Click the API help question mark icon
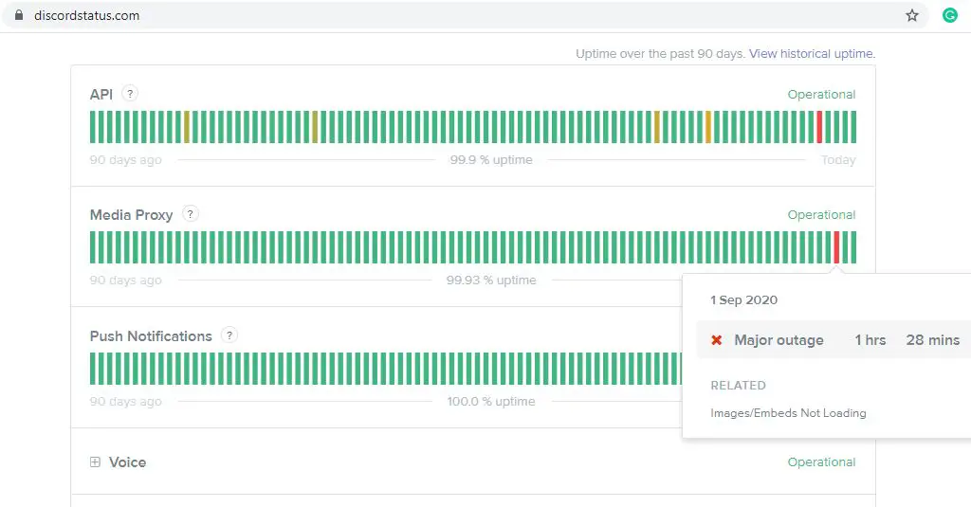 pyautogui.click(x=129, y=94)
